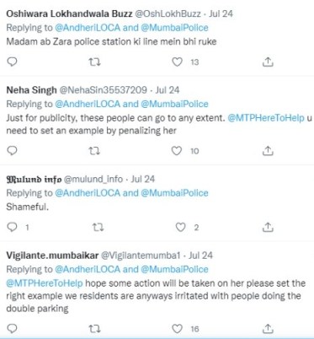Image resolution: width=314 pixels, height=339 pixels.
Task: Open Neha Singh's profile name
Action: [31, 90]
